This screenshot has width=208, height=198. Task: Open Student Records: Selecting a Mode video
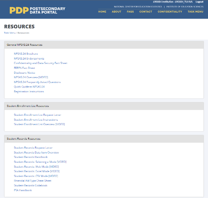40,162
